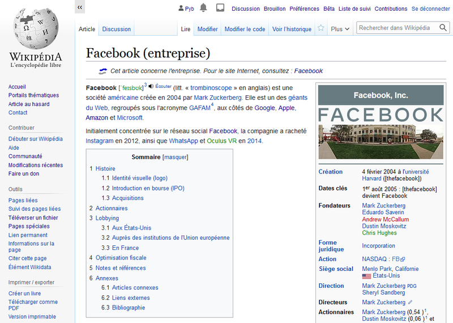
Task: Click the speaker icon to hear pronunciation
Action: click(x=151, y=87)
